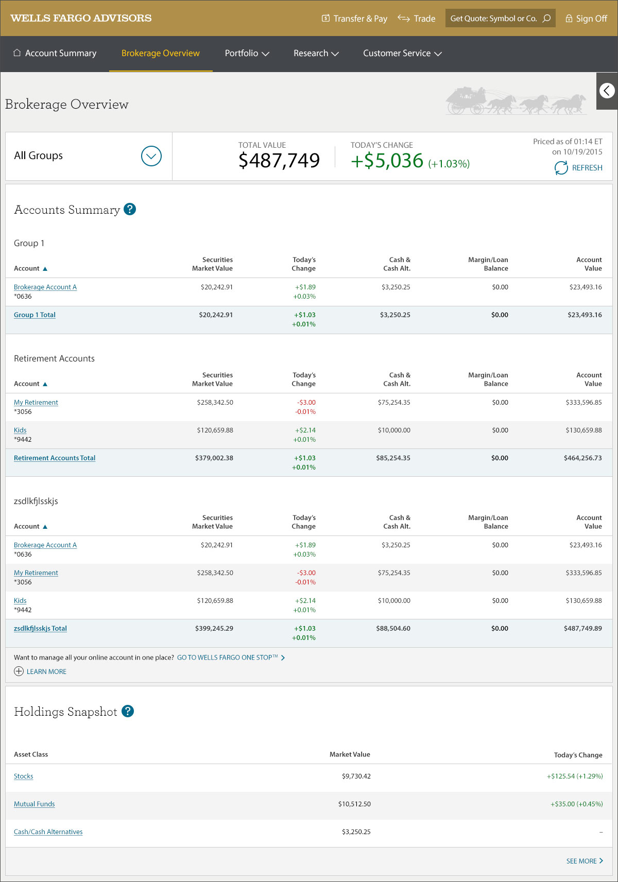Click the Learn More plus icon
The height and width of the screenshot is (882, 618).
[19, 671]
